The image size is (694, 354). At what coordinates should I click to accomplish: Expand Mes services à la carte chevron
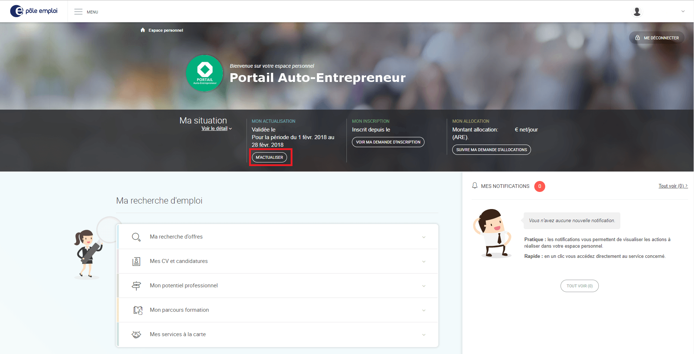(x=424, y=335)
